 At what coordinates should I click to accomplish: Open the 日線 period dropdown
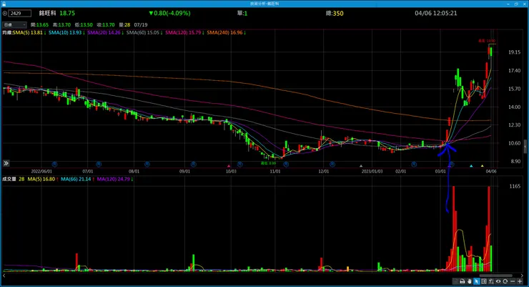(x=14, y=24)
